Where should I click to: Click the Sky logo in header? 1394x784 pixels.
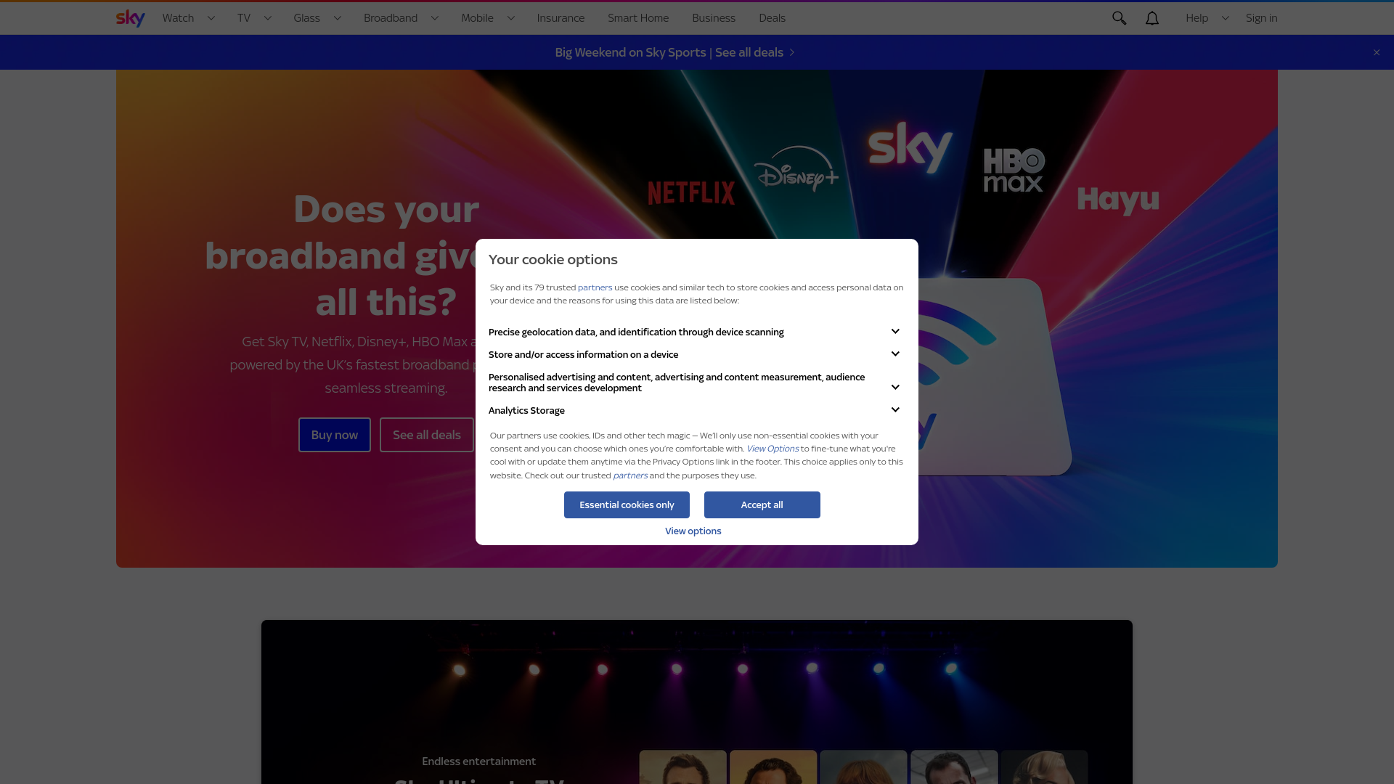click(x=131, y=18)
